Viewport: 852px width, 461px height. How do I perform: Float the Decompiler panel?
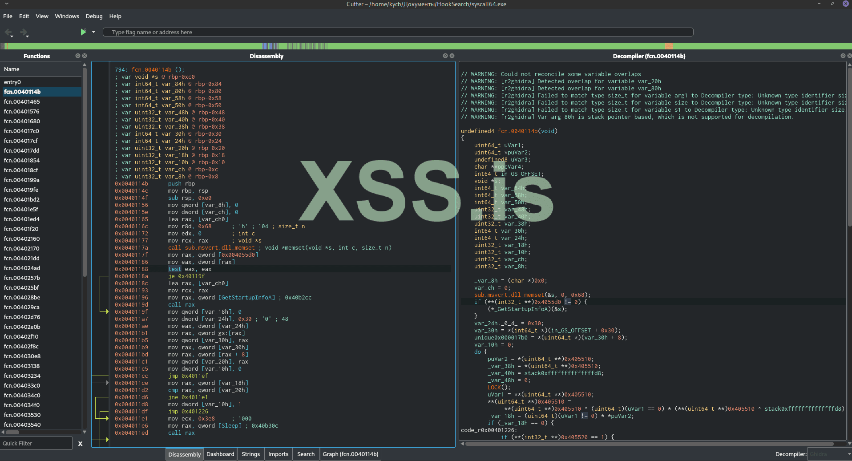pyautogui.click(x=843, y=56)
